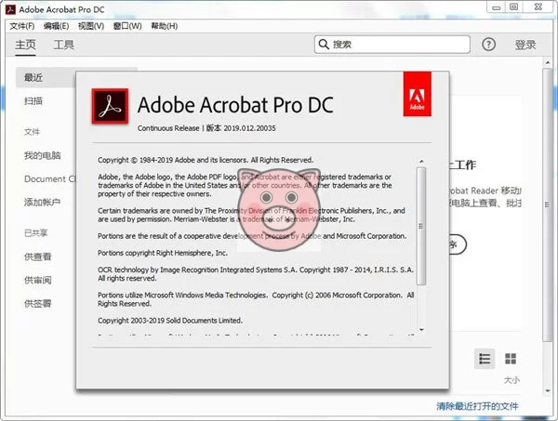Click the main window scroll up arrow

pyautogui.click(x=548, y=63)
